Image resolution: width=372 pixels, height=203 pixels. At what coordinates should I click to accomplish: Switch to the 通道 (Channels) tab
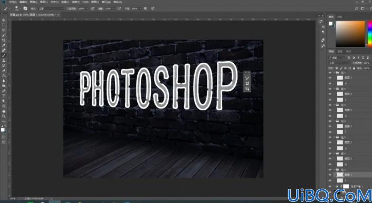pos(340,52)
